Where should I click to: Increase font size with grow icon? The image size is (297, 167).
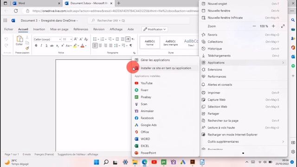pos(76,39)
